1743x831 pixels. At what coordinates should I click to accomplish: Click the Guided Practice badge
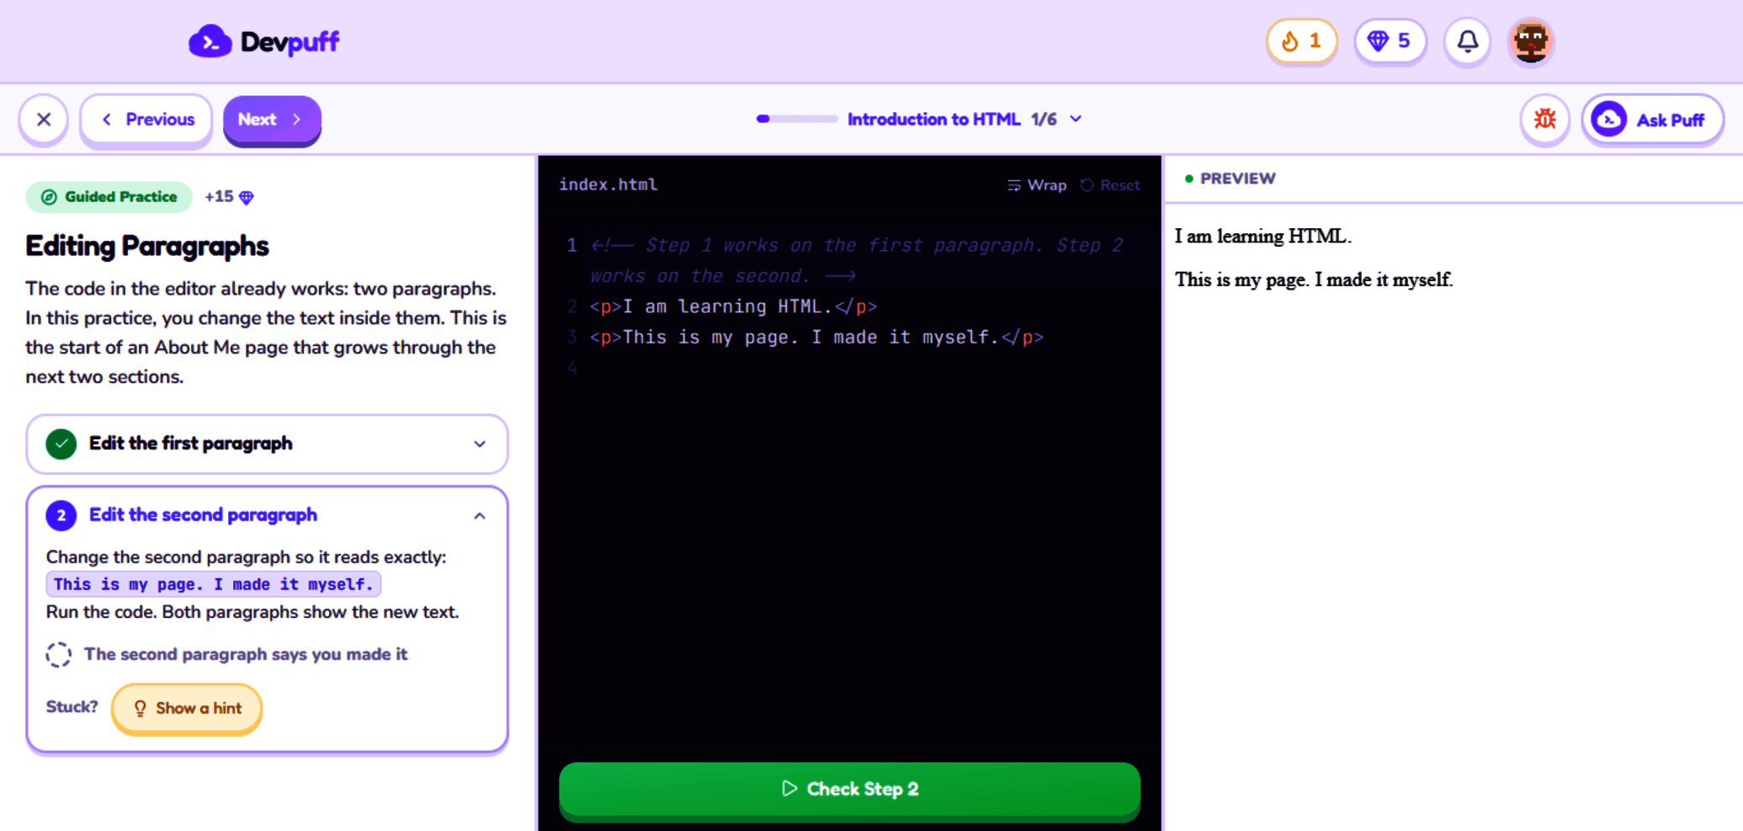[109, 197]
